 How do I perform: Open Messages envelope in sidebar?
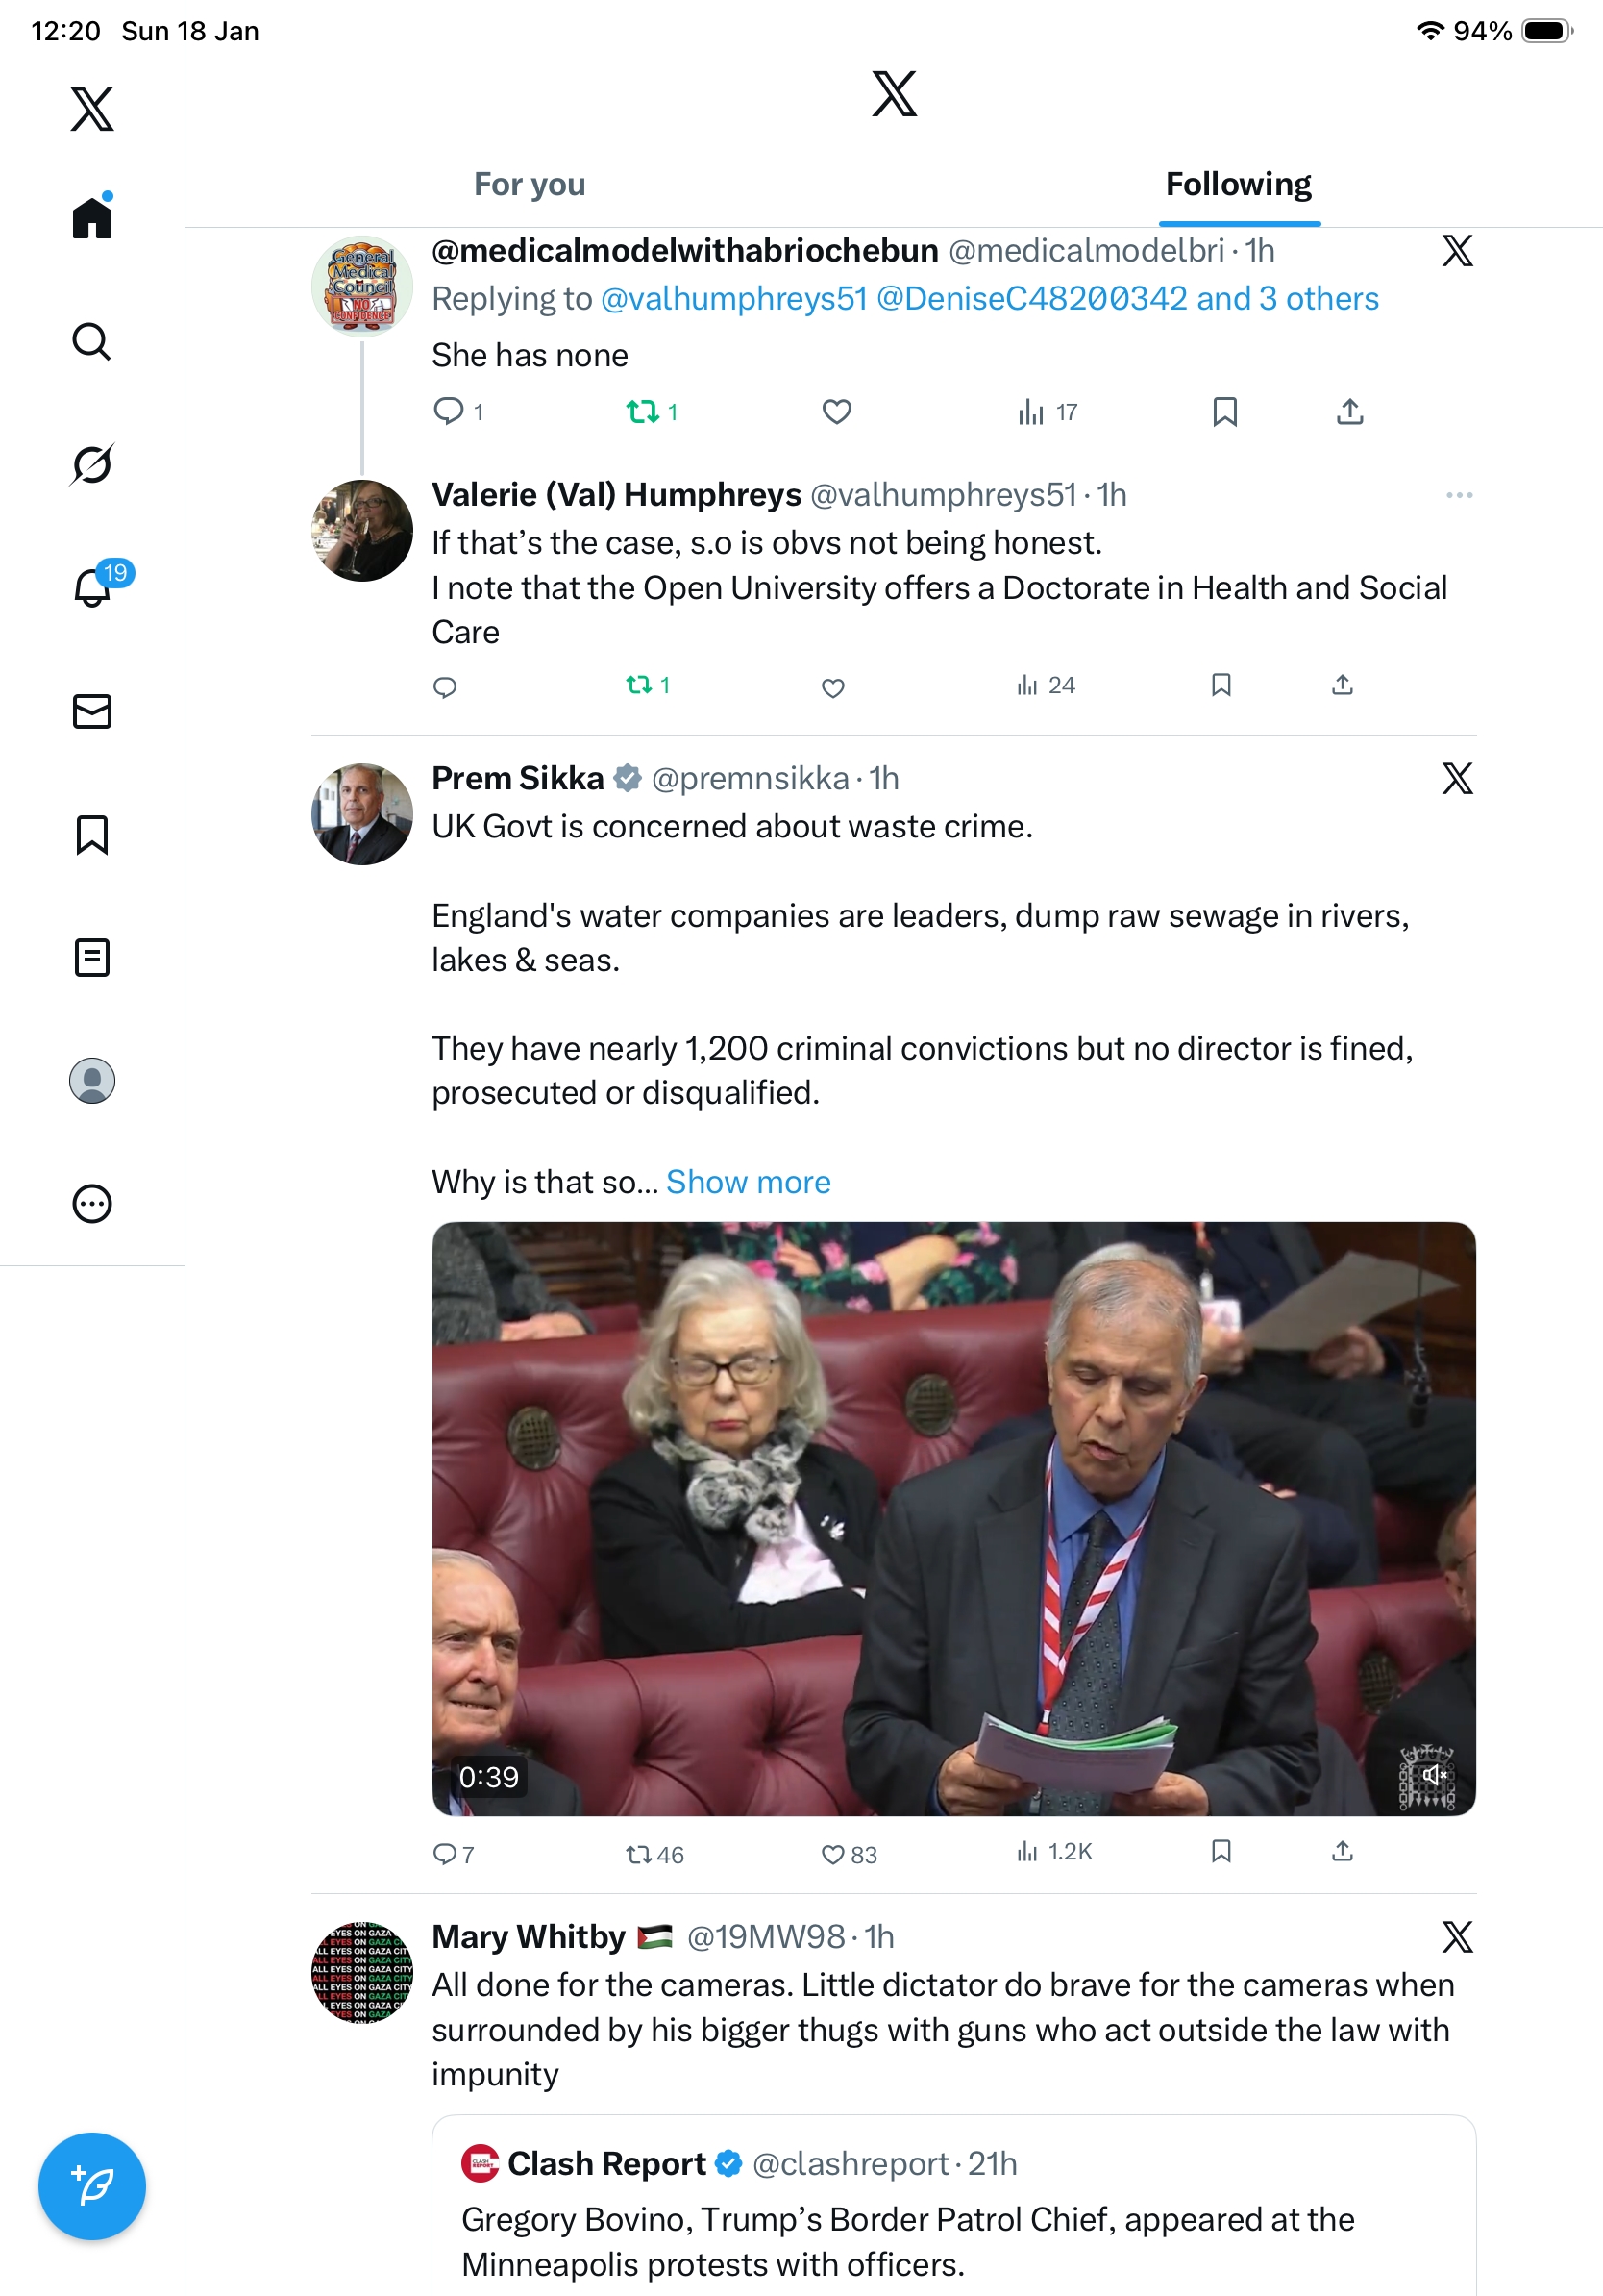tap(92, 711)
